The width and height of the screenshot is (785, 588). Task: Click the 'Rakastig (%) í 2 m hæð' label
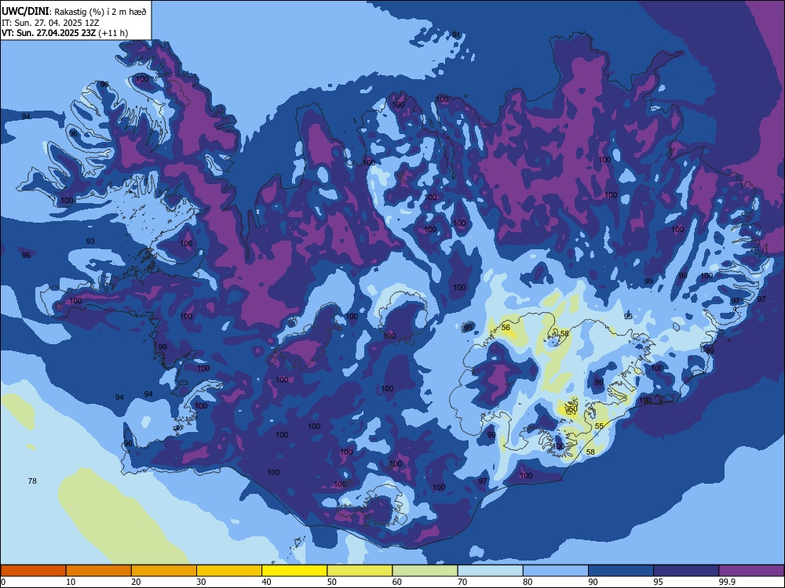(x=100, y=12)
